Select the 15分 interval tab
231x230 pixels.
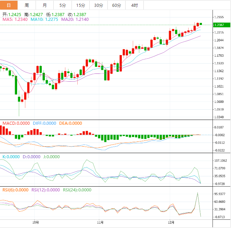click(80, 5)
